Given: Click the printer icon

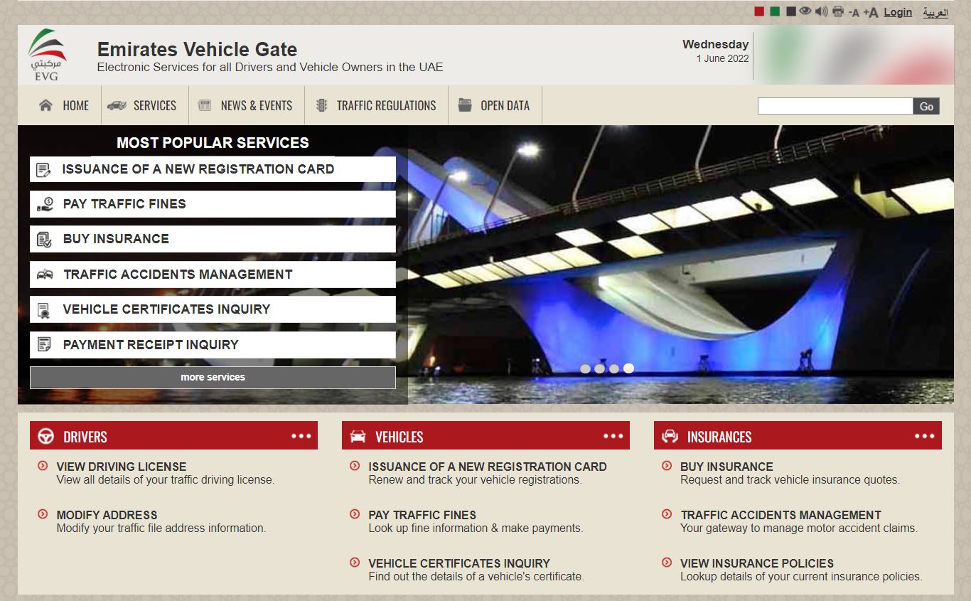Looking at the screenshot, I should (838, 11).
